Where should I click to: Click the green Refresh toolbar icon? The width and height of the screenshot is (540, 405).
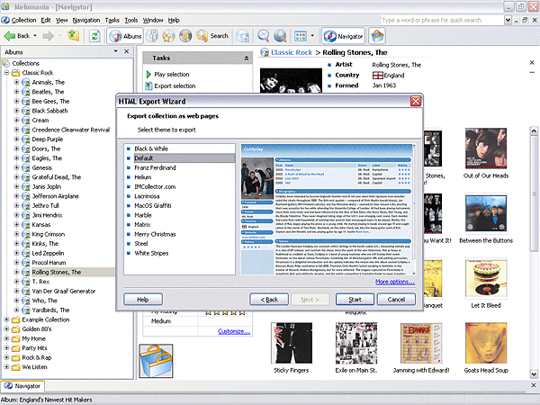(x=94, y=36)
